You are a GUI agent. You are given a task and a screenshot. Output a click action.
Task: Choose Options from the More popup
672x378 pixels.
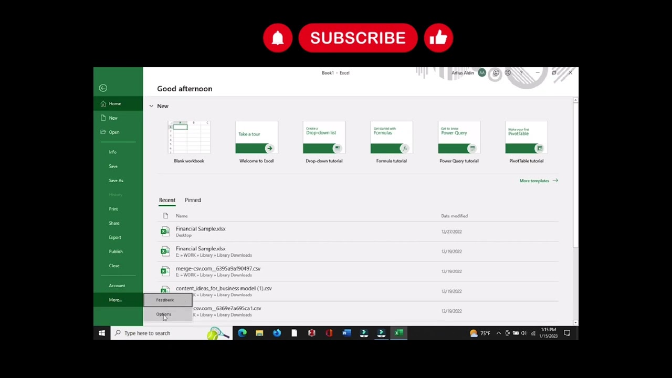tap(168, 314)
